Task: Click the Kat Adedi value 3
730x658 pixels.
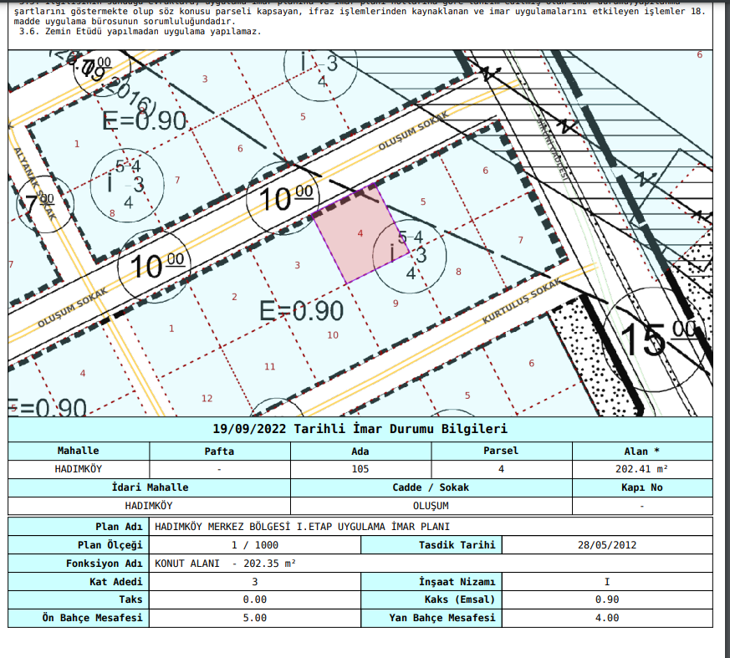Action: tap(255, 581)
